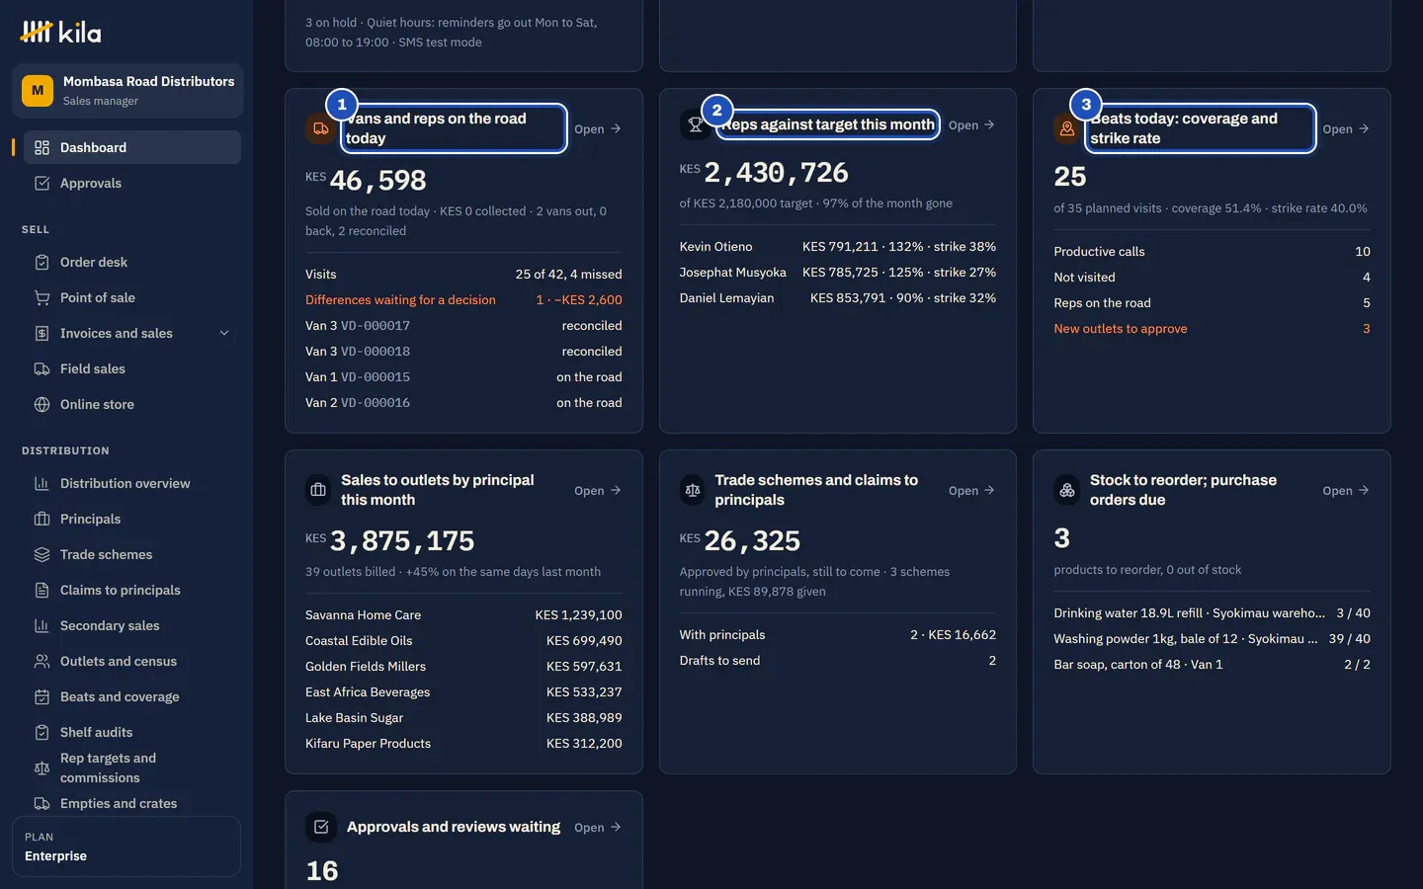This screenshot has height=889, width=1423.
Task: Click the Mombasa Road Distributors avatar
Action: tap(38, 91)
